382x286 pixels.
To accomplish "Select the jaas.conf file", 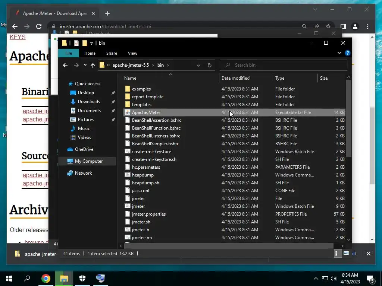I will [141, 191].
